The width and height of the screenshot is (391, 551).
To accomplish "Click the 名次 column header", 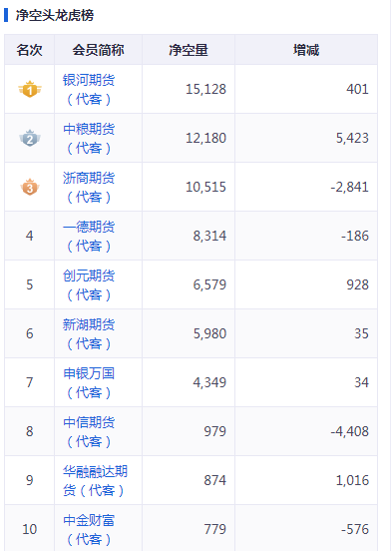I will pyautogui.click(x=30, y=50).
